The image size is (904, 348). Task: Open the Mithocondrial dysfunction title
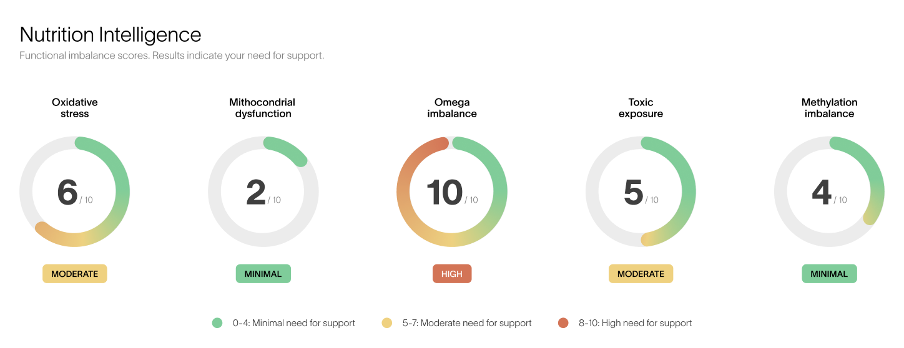263,108
